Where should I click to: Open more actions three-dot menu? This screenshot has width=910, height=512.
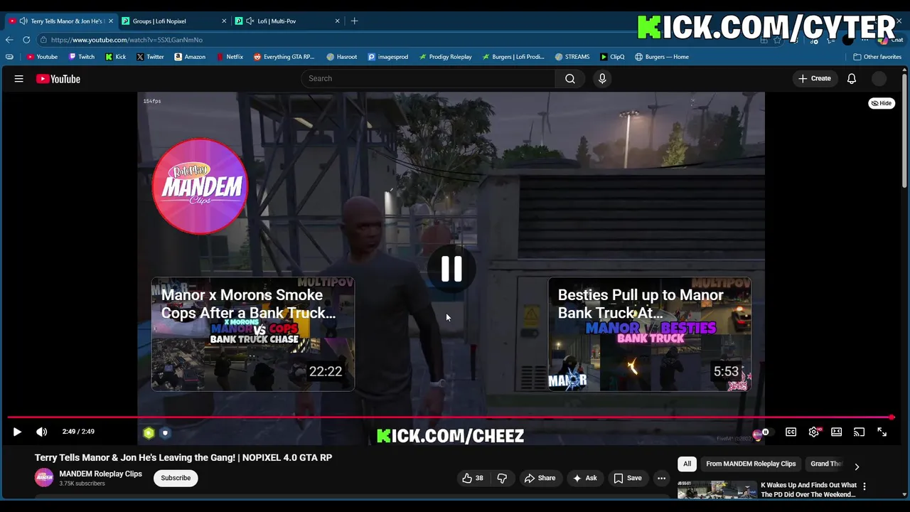tap(661, 478)
